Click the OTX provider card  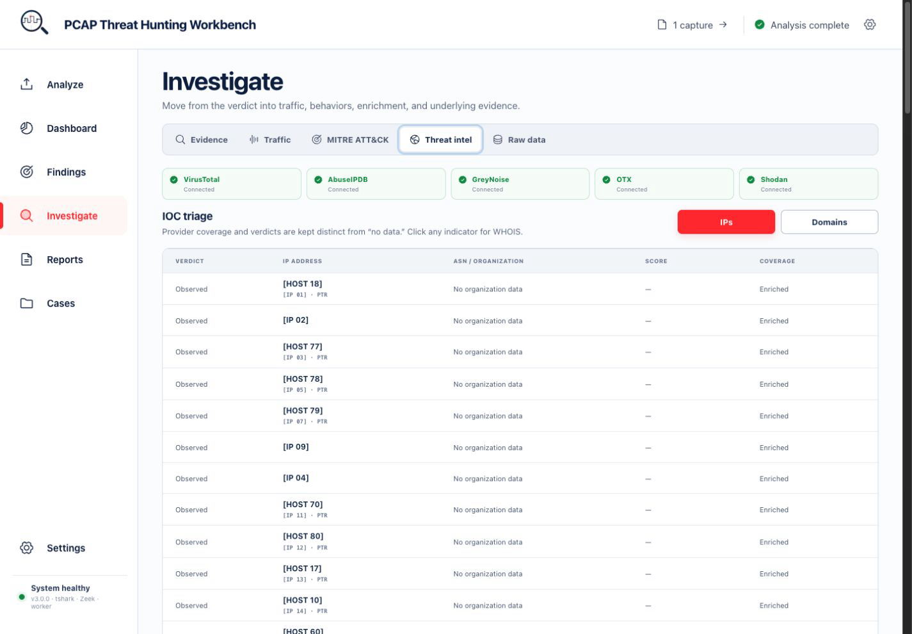tap(664, 184)
